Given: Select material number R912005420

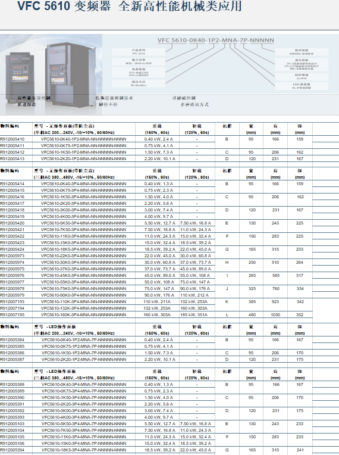Looking at the screenshot, I should (x=12, y=223).
